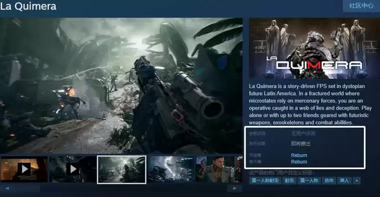
Task: Open the 社区中心 community hub button
Action: [x=361, y=6]
